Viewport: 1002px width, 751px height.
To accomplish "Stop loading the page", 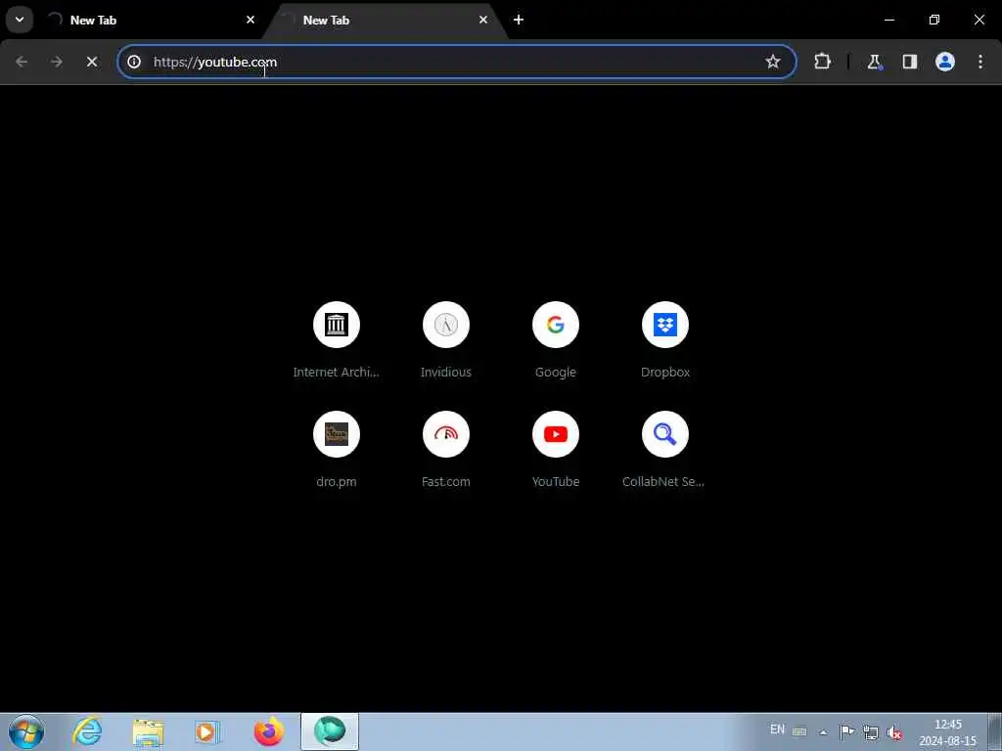I will 92,62.
